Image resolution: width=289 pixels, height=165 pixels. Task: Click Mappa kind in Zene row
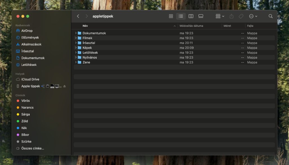point(252,62)
